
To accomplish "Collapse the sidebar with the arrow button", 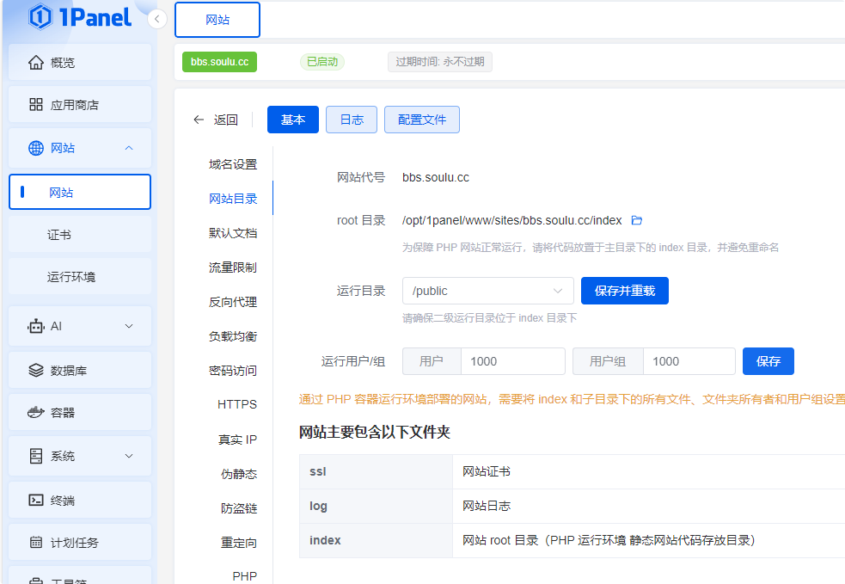I will (x=156, y=20).
